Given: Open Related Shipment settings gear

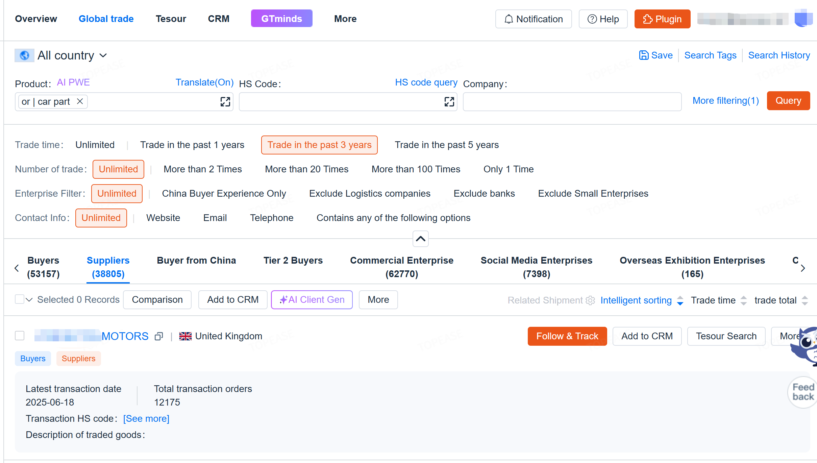Looking at the screenshot, I should (590, 300).
